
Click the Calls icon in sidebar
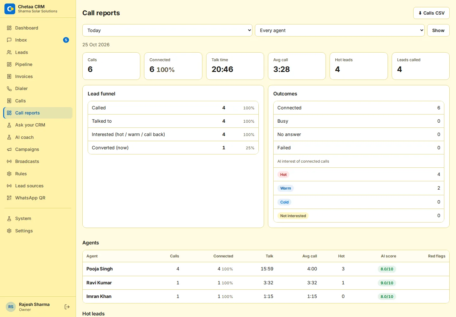9,101
